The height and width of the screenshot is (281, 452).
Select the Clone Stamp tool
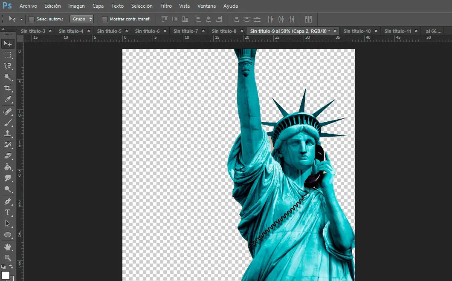[x=8, y=134]
